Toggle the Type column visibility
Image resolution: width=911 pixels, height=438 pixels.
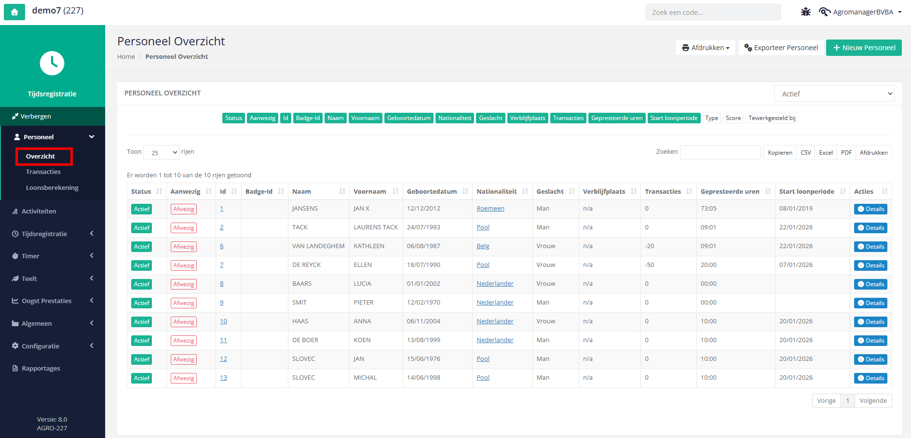[x=711, y=118]
